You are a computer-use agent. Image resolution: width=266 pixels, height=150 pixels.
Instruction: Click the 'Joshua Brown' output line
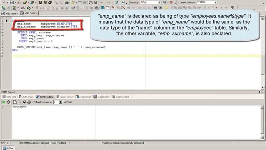[x=20, y=107]
